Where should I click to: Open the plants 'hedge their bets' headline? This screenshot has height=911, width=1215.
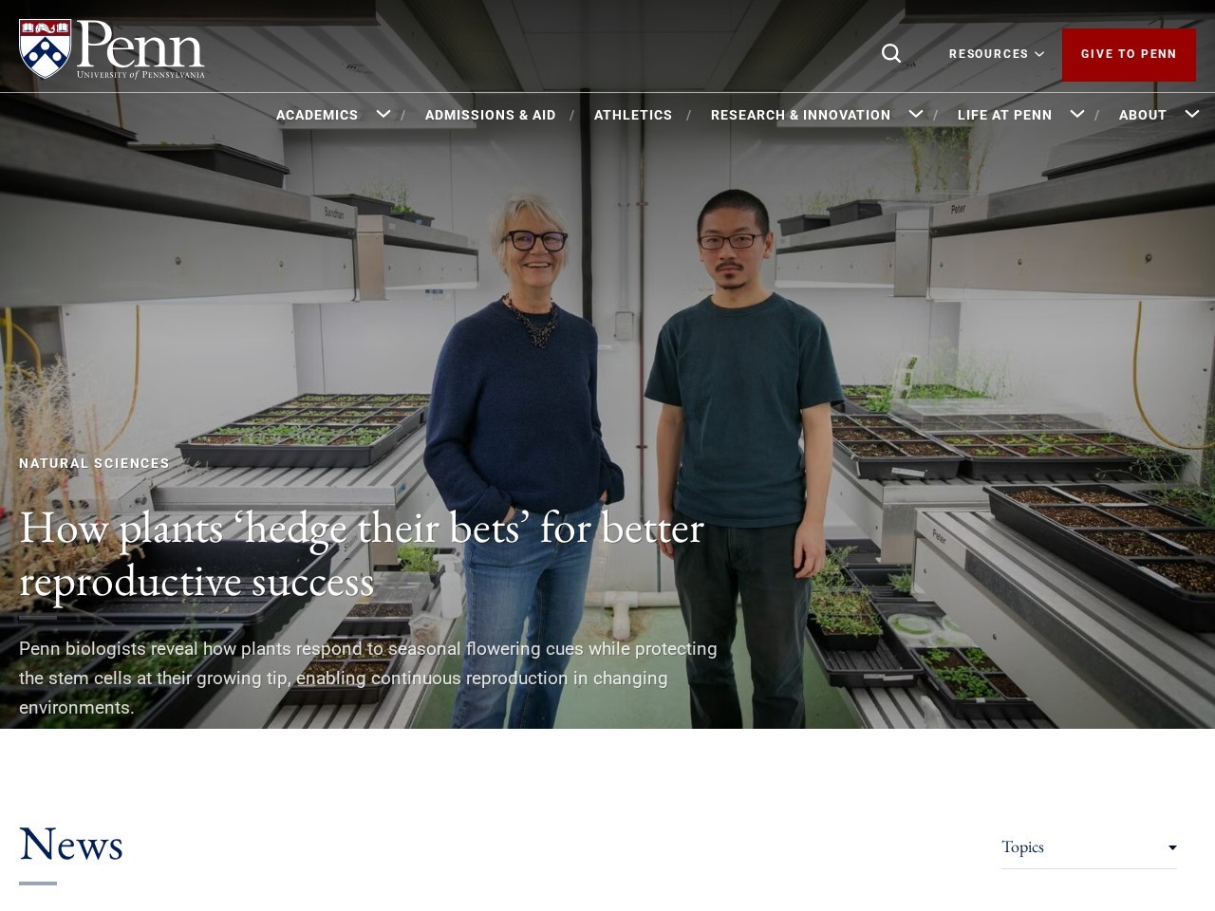(362, 553)
